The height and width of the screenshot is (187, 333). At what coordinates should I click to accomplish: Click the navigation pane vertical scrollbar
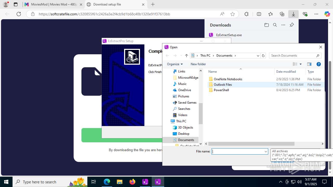(x=201, y=113)
